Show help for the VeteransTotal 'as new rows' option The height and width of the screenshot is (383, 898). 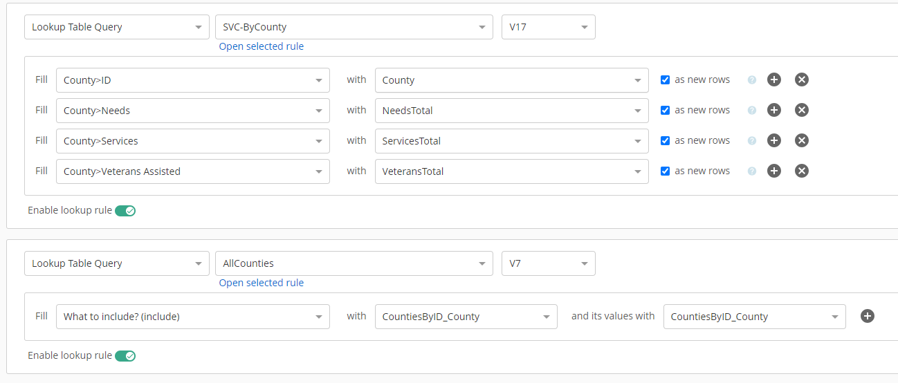752,171
